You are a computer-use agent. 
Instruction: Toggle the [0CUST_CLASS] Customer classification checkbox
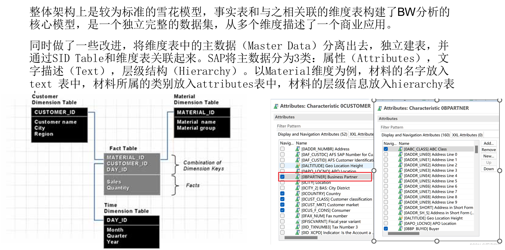click(282, 199)
